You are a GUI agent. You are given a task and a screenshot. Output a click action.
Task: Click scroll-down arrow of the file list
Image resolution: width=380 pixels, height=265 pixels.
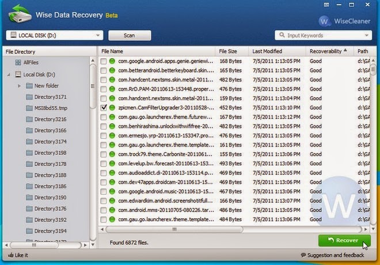(373, 229)
